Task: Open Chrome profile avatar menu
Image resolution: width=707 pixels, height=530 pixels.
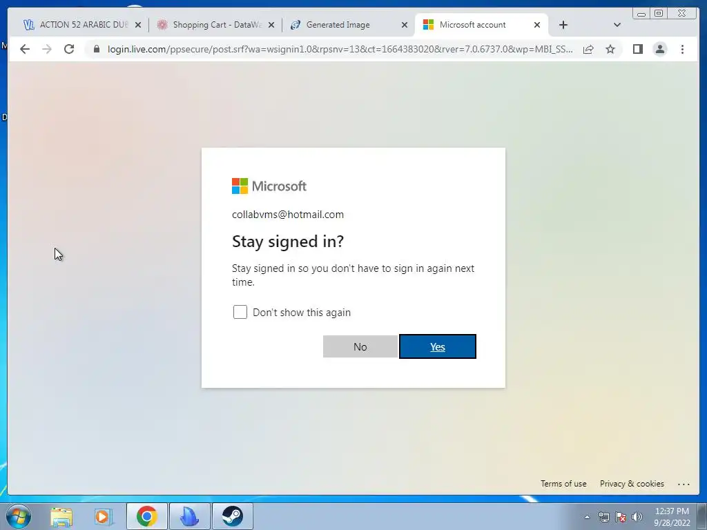Action: (x=659, y=49)
